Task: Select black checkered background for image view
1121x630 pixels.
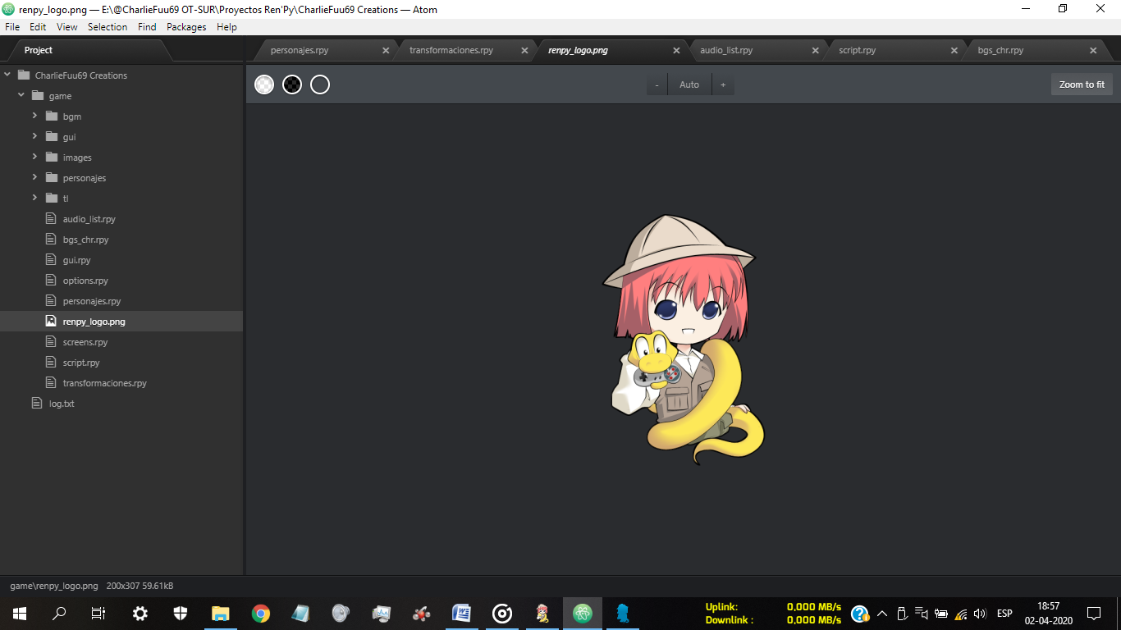Action: click(292, 84)
